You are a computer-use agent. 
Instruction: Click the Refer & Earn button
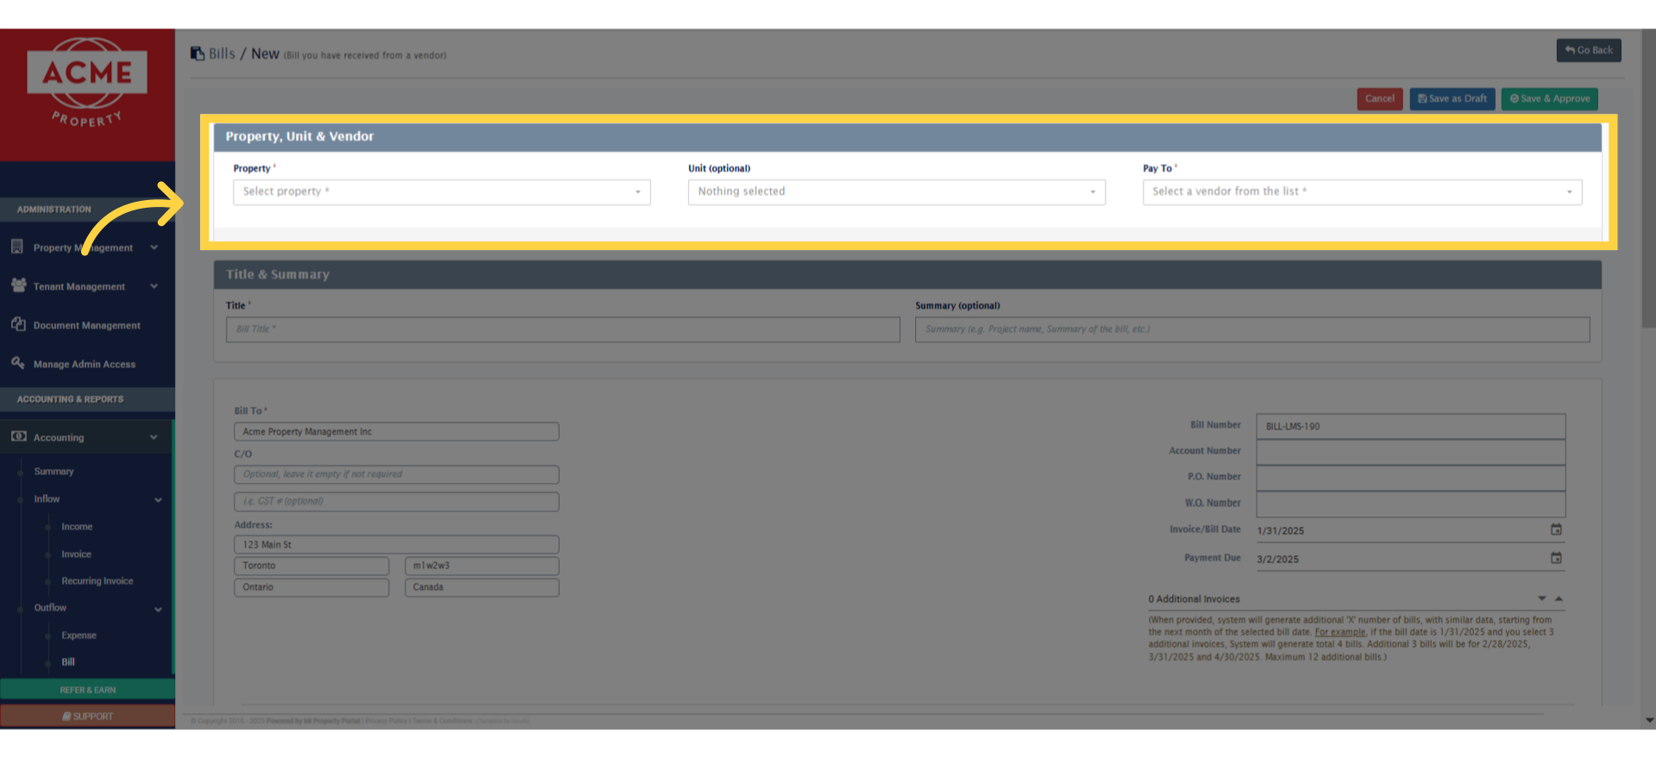tap(87, 690)
